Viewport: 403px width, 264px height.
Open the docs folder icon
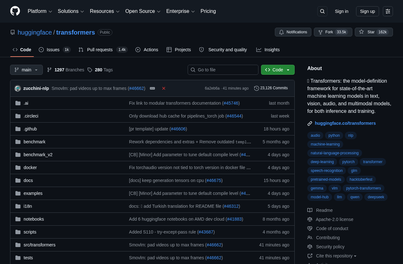tap(18, 180)
